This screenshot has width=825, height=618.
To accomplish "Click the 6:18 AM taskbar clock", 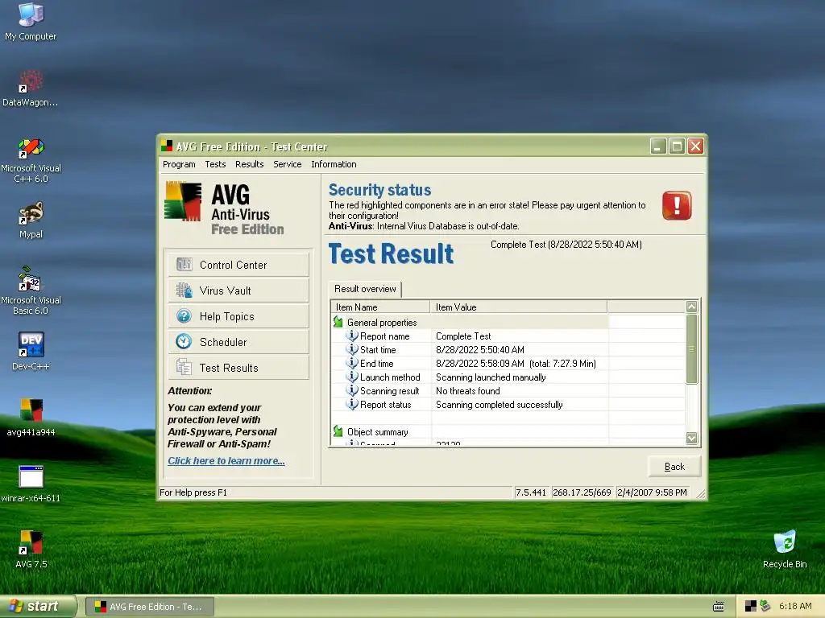I will 795,607.
